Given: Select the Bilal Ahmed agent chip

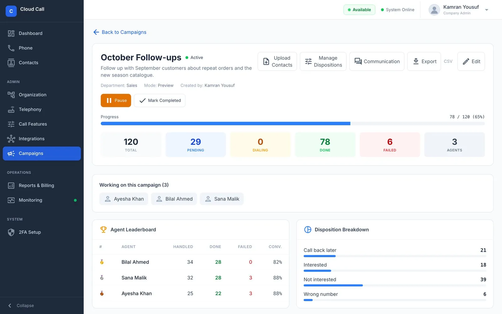Looking at the screenshot, I should (x=174, y=199).
